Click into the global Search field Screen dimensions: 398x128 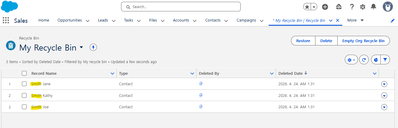click(x=181, y=7)
